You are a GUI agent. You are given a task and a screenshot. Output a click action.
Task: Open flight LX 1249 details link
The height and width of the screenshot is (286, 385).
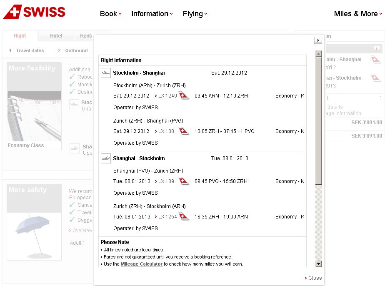167,96
